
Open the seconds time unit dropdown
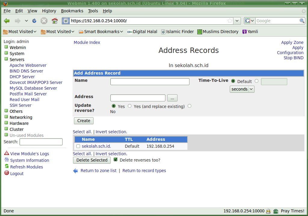[x=242, y=89]
